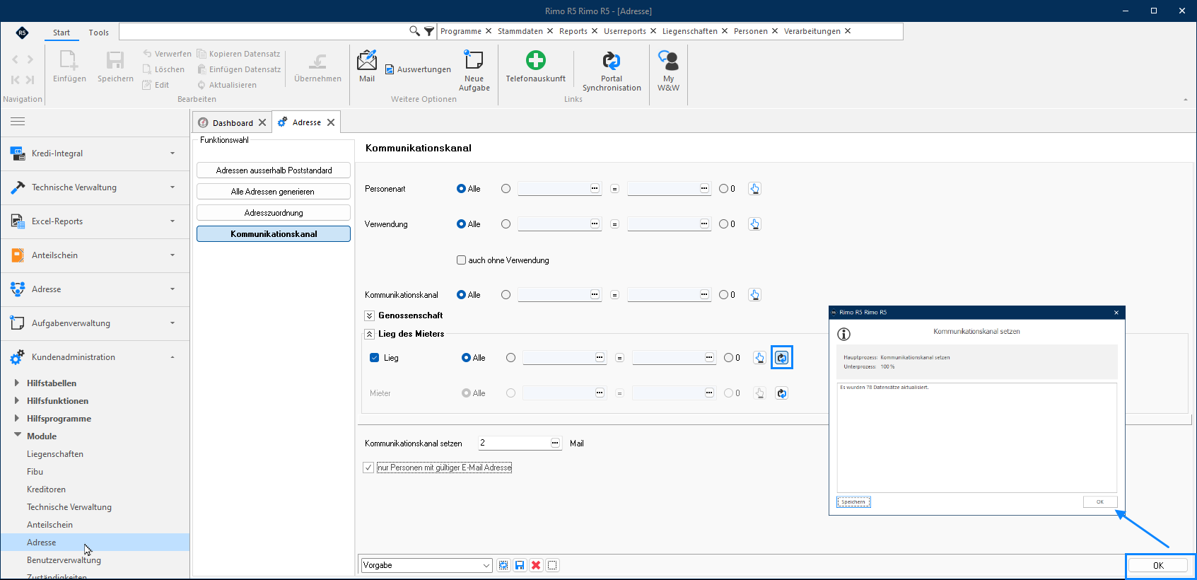
Task: Click the refresh icon in Lieg row
Action: pyautogui.click(x=781, y=358)
